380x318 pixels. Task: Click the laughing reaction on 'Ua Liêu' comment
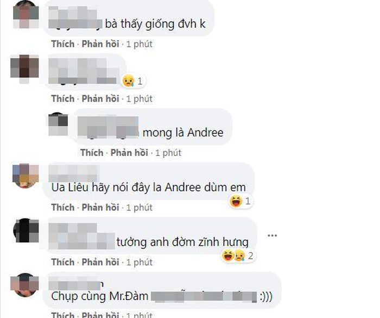(x=236, y=201)
